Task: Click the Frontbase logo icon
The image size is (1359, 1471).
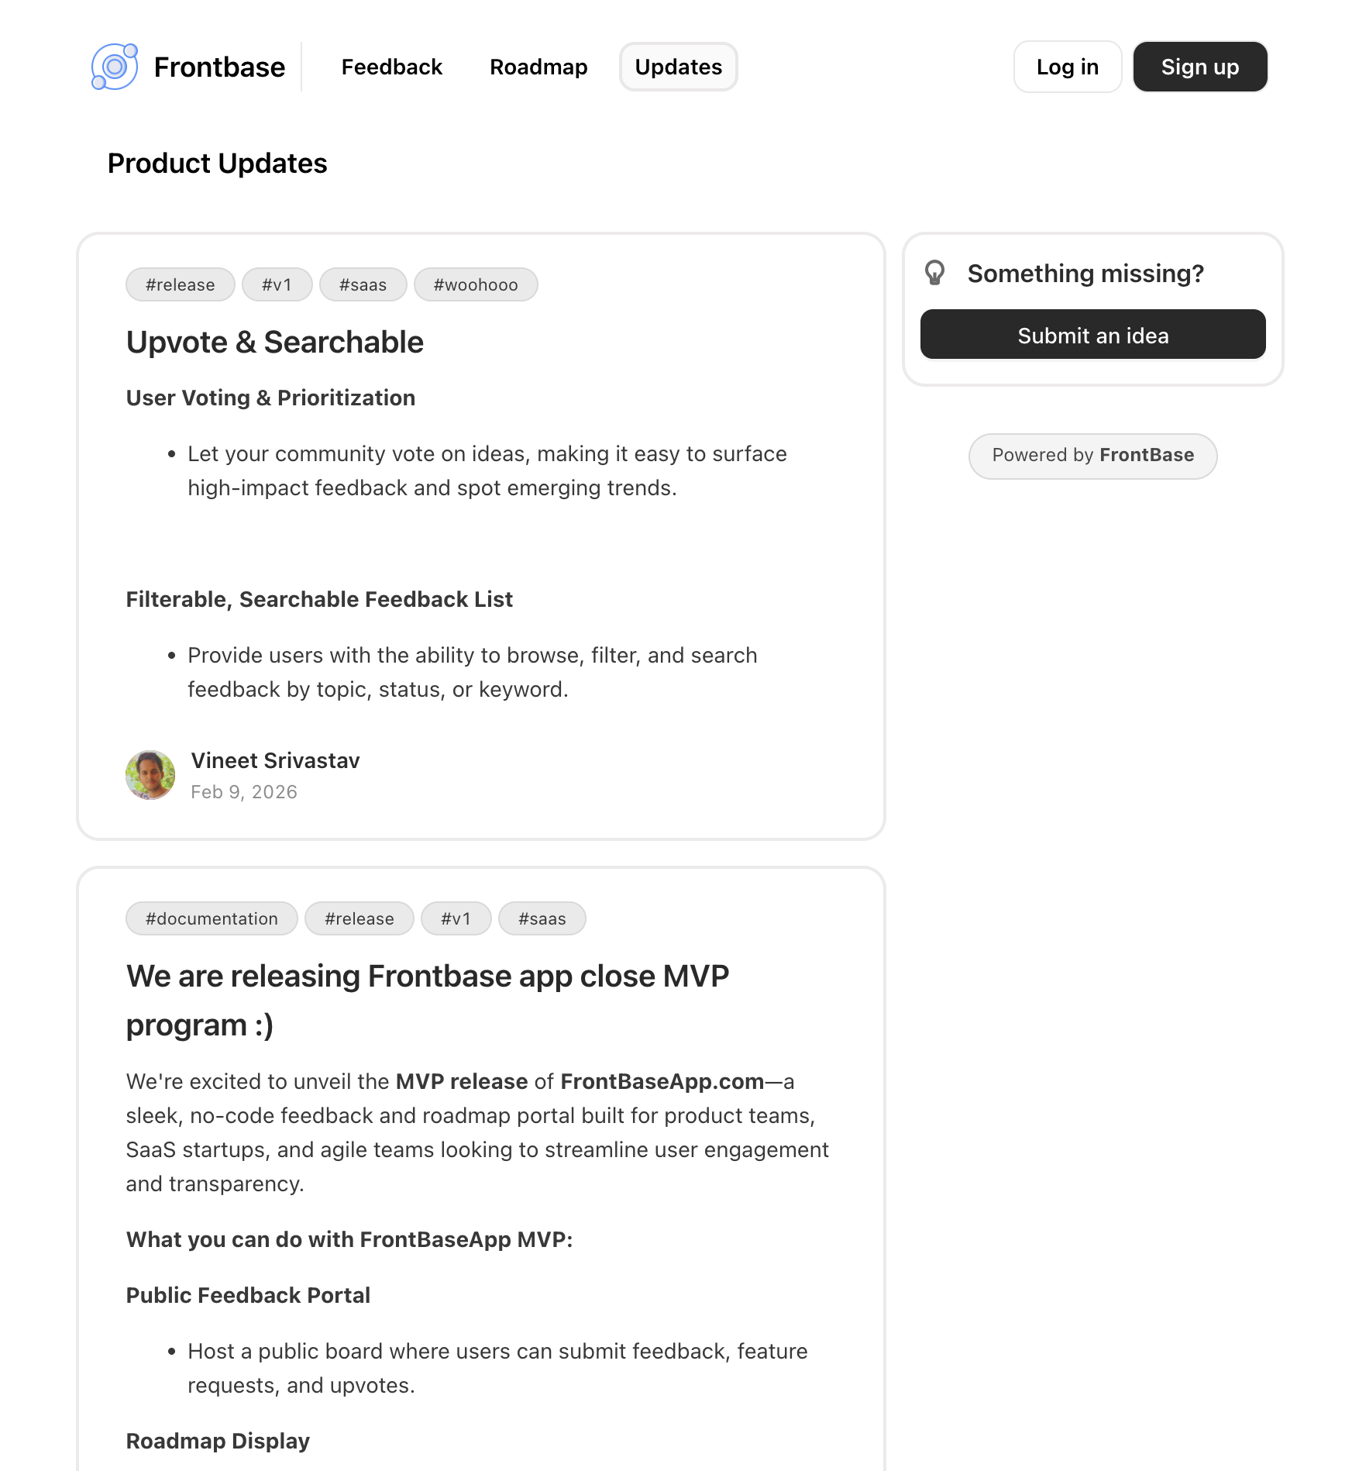Action: coord(114,68)
